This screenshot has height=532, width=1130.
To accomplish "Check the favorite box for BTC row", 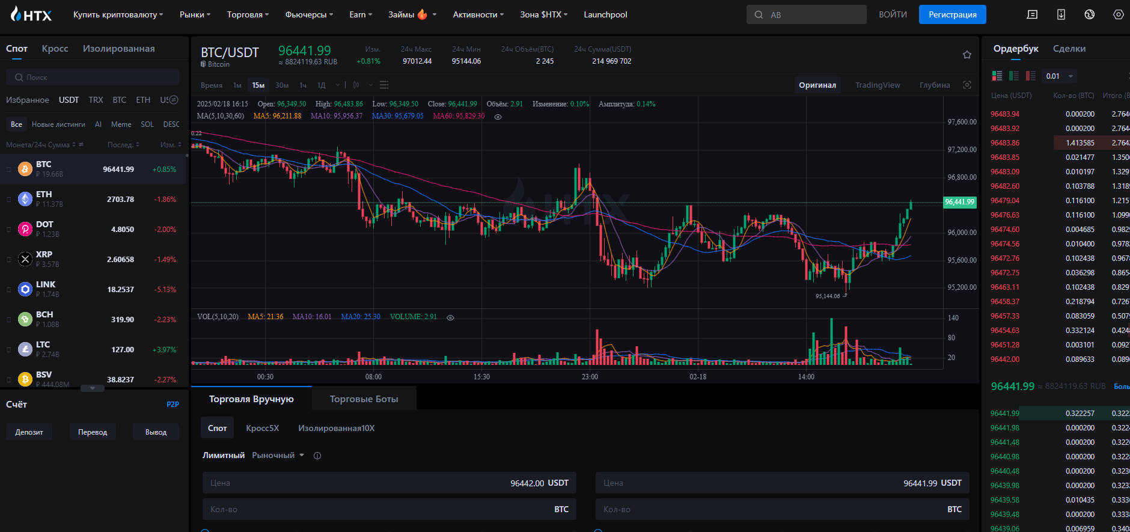I will [x=8, y=170].
